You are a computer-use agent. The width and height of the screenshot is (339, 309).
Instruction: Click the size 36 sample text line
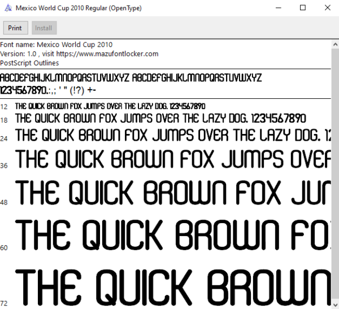(173, 159)
